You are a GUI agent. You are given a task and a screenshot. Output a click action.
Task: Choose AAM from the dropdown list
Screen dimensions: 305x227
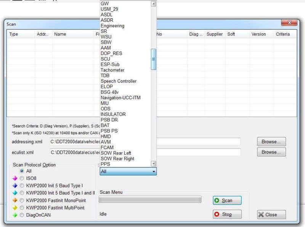point(125,48)
